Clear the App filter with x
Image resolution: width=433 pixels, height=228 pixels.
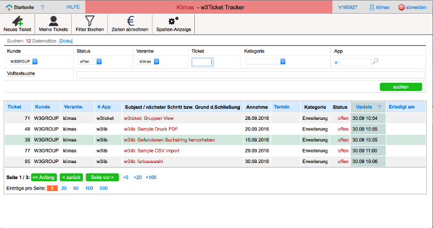[x=336, y=62]
